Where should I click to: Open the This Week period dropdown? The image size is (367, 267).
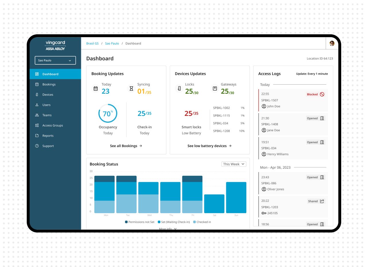tap(234, 164)
